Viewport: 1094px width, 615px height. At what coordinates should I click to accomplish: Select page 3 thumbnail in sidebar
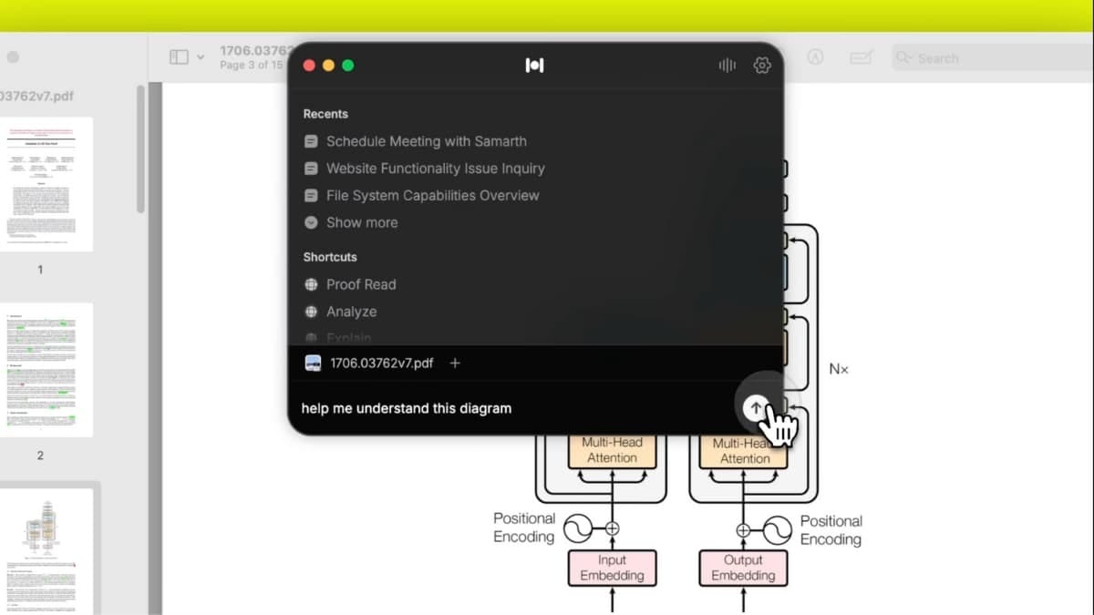(x=46, y=551)
